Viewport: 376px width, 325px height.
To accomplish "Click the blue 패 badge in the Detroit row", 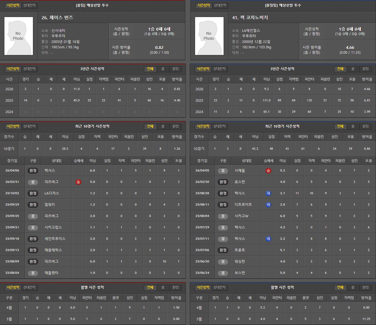I will (x=268, y=205).
